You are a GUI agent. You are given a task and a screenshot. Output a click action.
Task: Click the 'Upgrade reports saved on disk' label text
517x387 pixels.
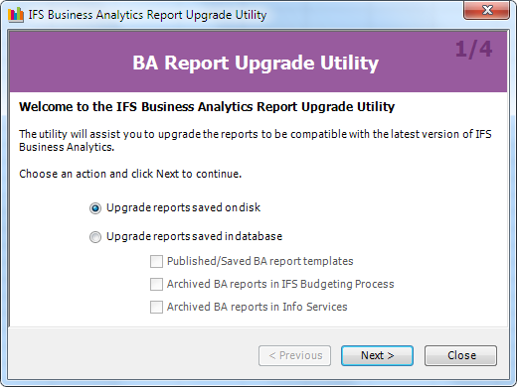[x=183, y=207]
